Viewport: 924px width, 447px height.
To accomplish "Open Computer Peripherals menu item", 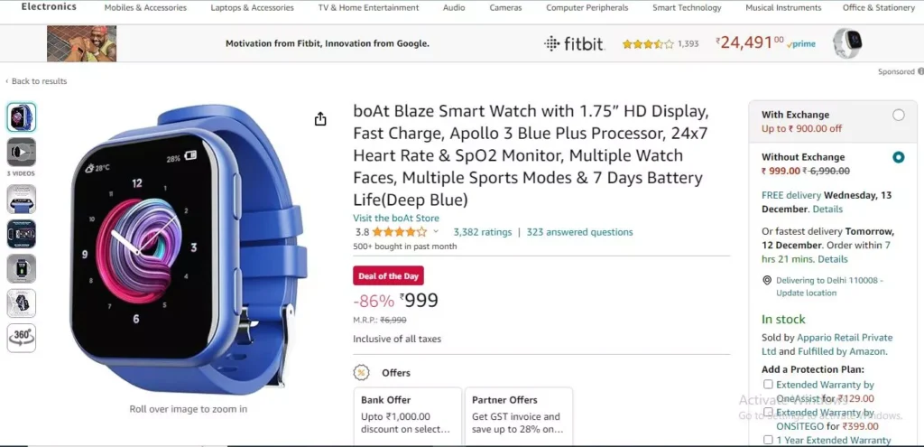I will click(x=587, y=7).
